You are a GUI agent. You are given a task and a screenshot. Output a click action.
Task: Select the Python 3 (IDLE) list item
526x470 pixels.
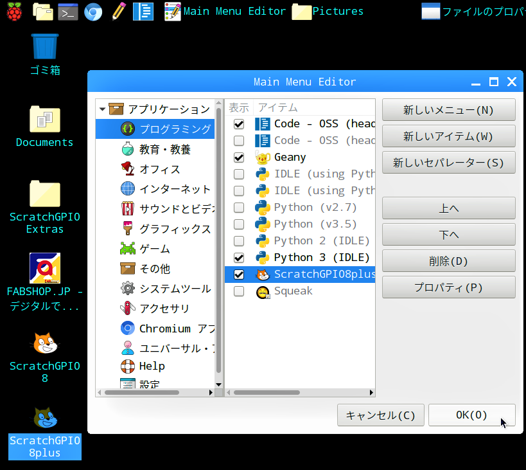(300, 258)
